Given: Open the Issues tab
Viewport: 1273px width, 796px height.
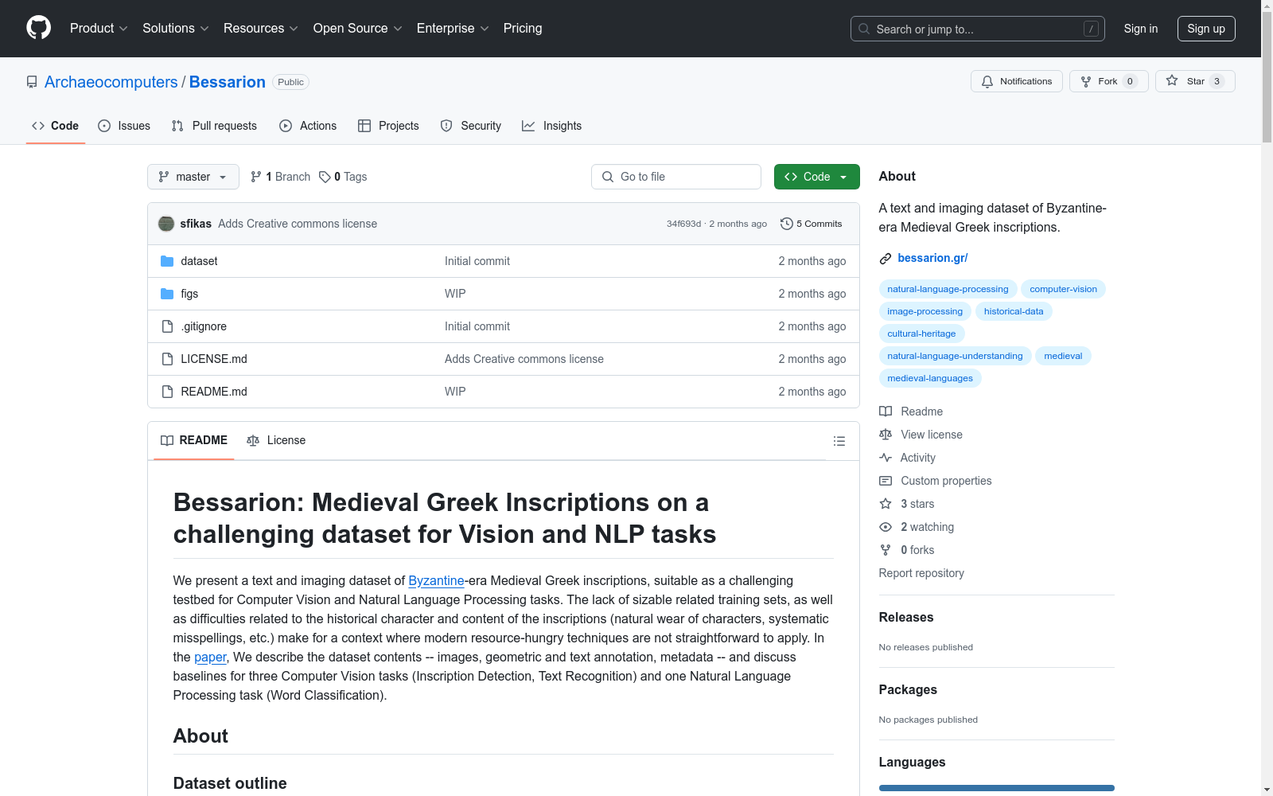Looking at the screenshot, I should pos(124,126).
